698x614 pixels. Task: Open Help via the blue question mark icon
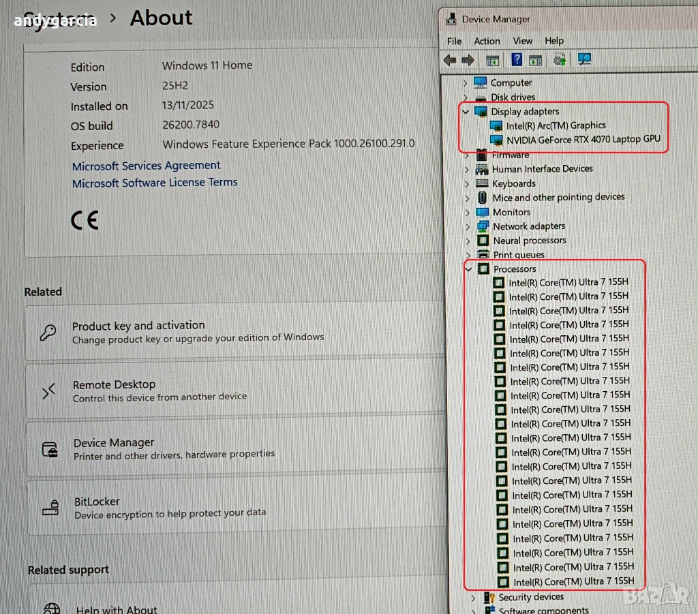[x=517, y=60]
